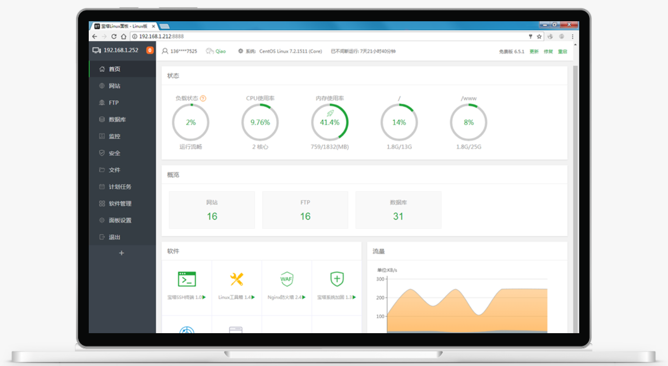Viewport: 668px width, 366px height.
Task: Click the arrow next to Nginx防火墙 2.4
Action: 304,297
